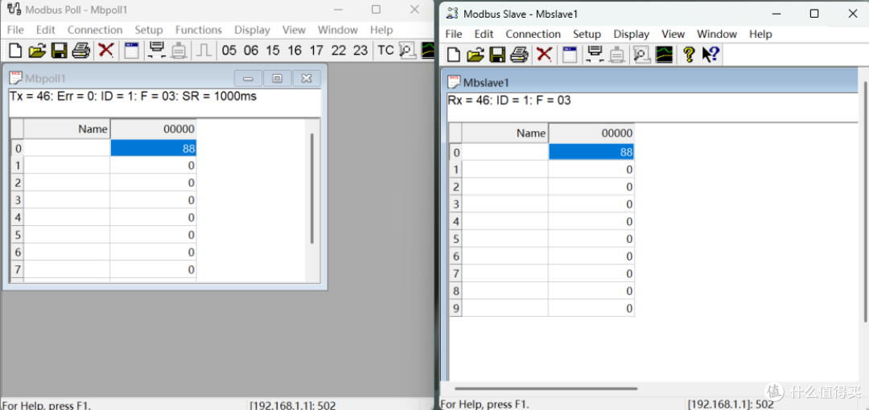Minimize the Mbpoll1 child window
The width and height of the screenshot is (869, 410).
(248, 79)
